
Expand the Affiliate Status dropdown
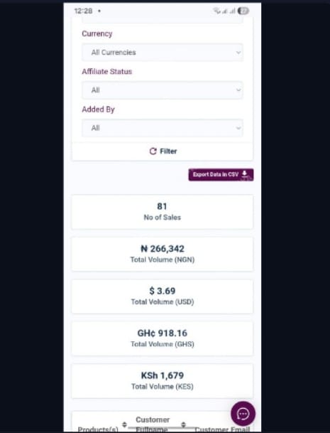pyautogui.click(x=163, y=90)
